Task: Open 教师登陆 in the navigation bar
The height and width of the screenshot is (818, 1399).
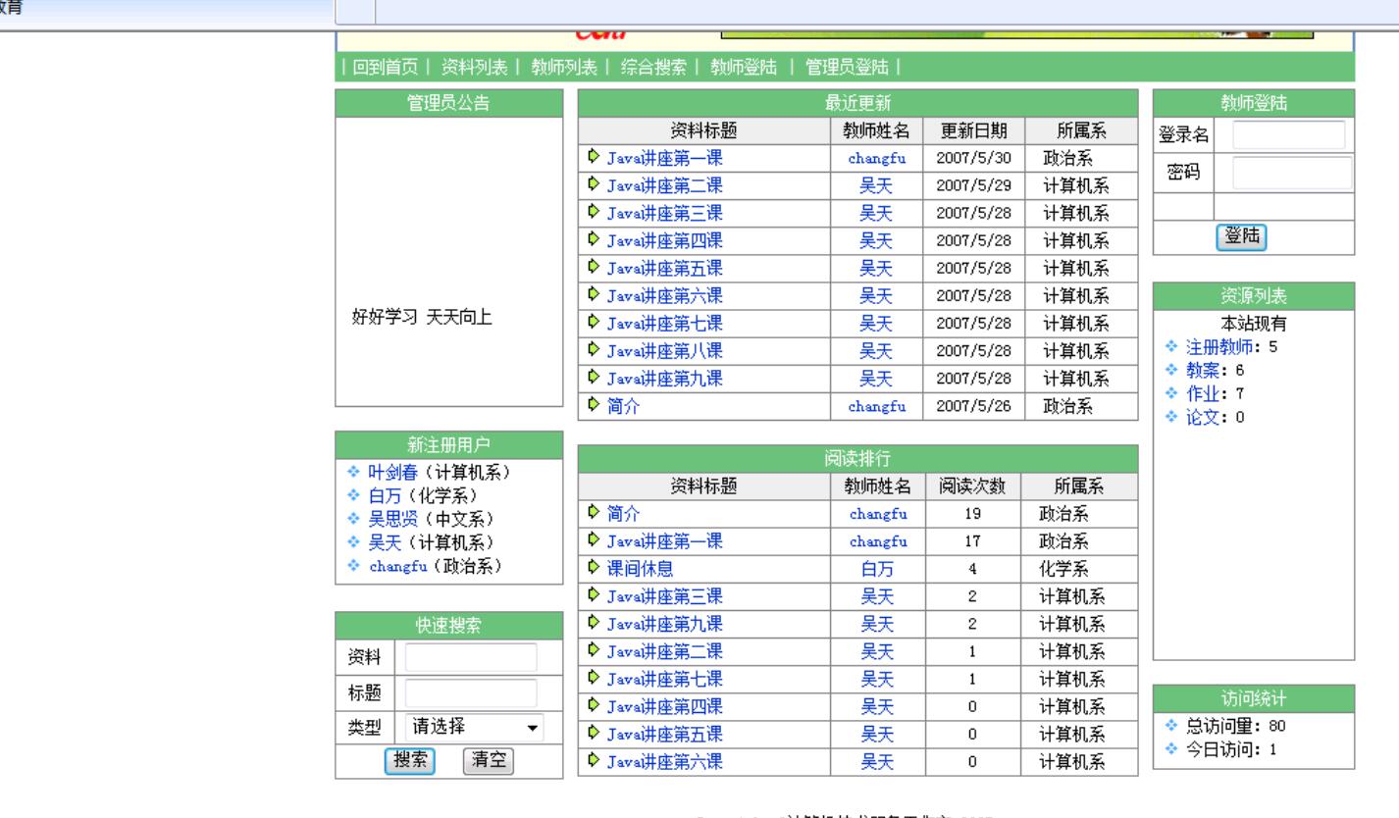Action: [x=743, y=67]
